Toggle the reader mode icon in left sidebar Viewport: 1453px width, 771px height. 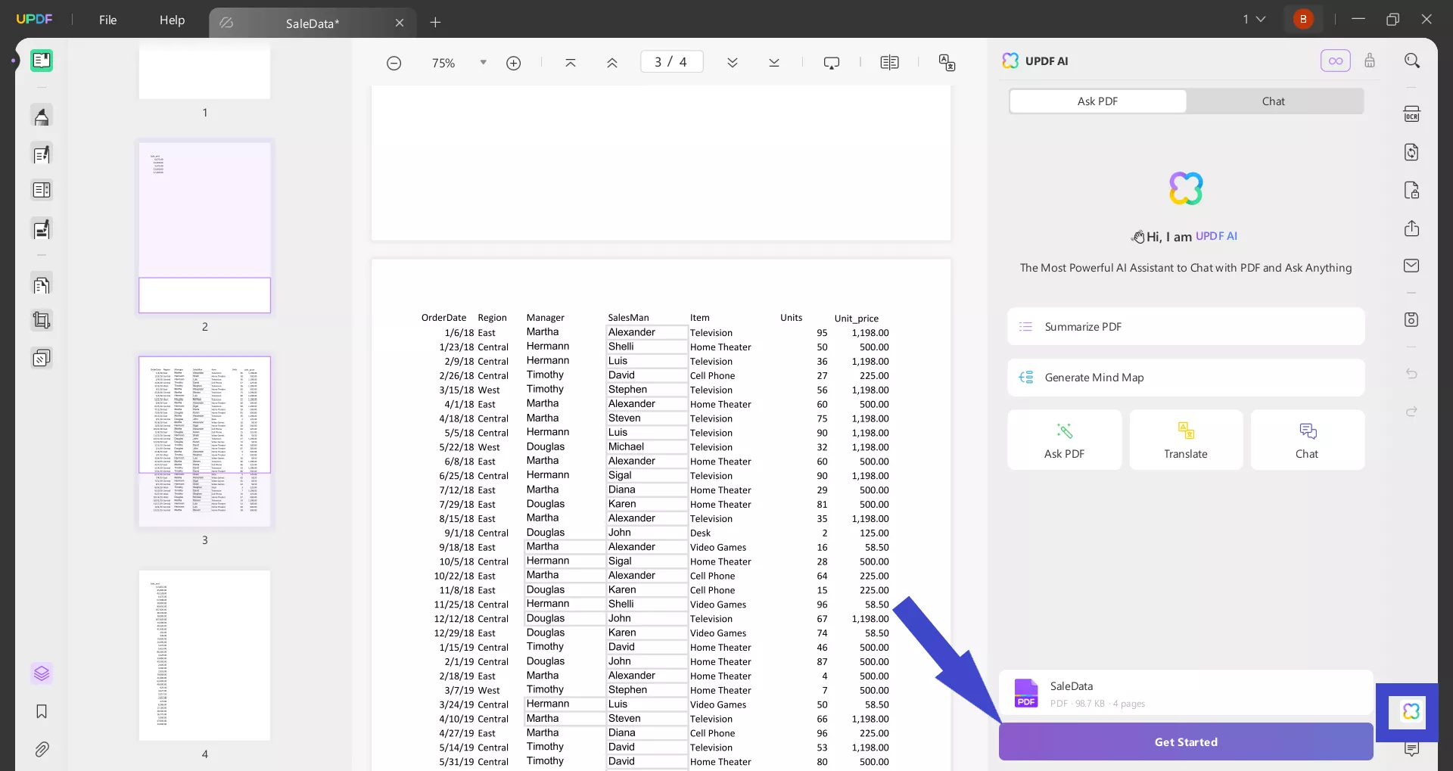tap(42, 61)
